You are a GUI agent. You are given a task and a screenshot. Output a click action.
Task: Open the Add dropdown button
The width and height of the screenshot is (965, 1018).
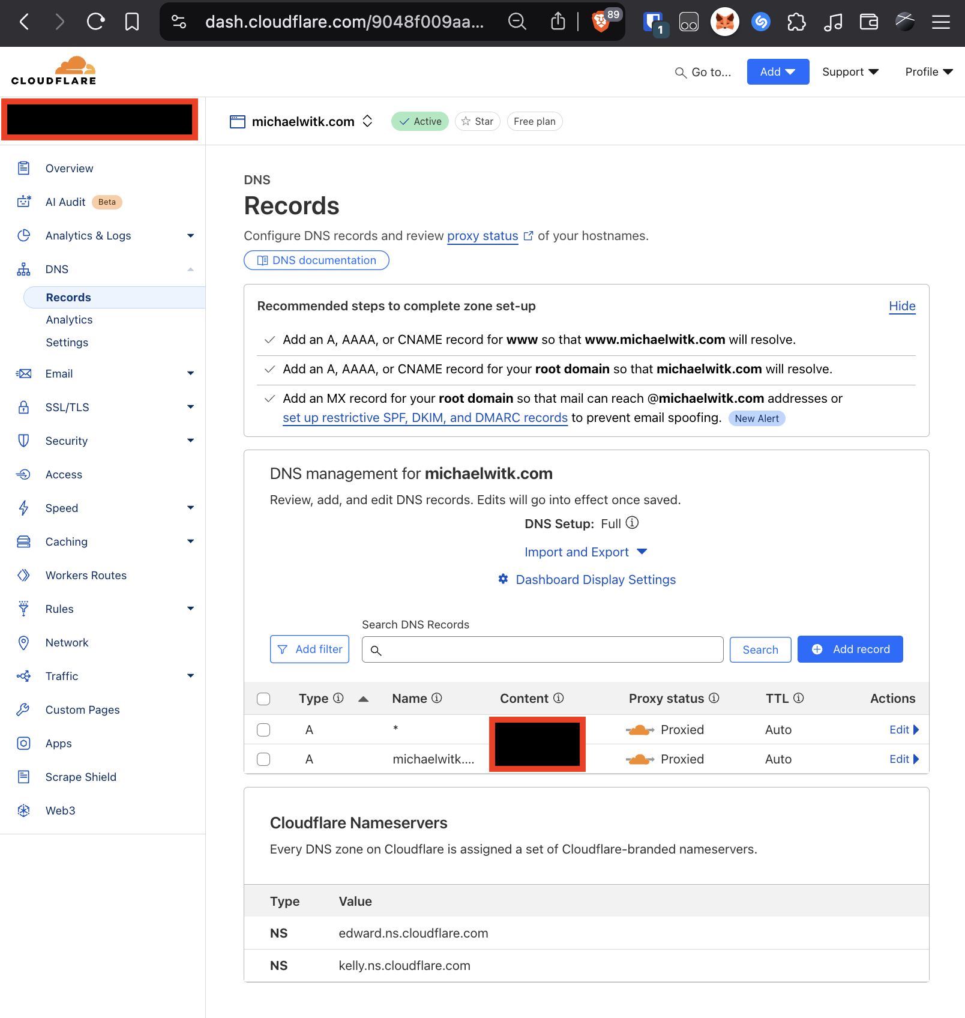click(x=778, y=72)
